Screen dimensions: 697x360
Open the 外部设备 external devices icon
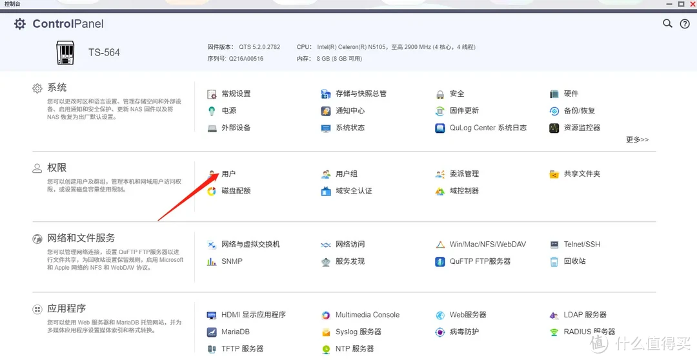212,128
